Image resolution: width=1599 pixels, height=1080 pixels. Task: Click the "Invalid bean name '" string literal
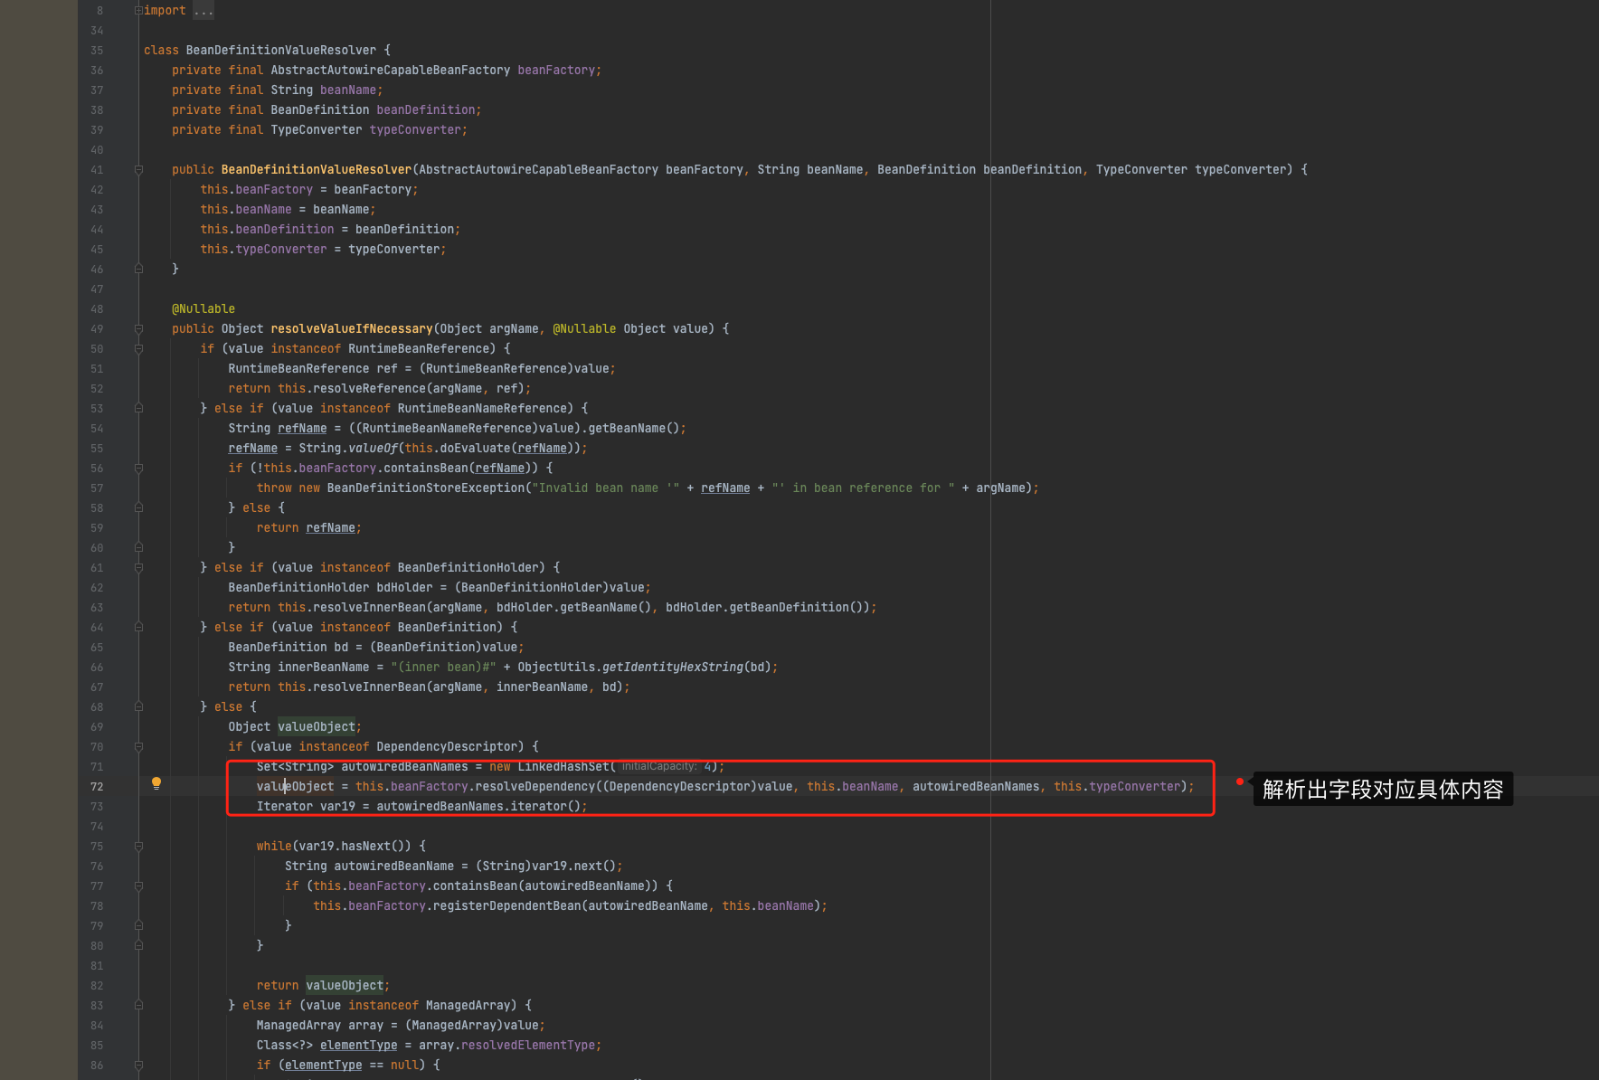pos(606,488)
